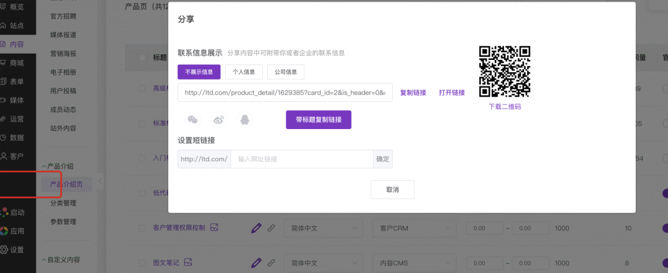Tick the header checkbox next to 标题

[142, 57]
